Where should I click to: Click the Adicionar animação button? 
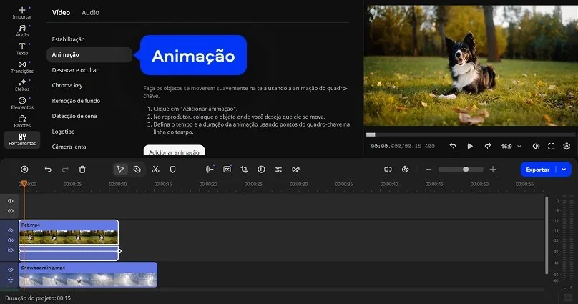coord(174,151)
